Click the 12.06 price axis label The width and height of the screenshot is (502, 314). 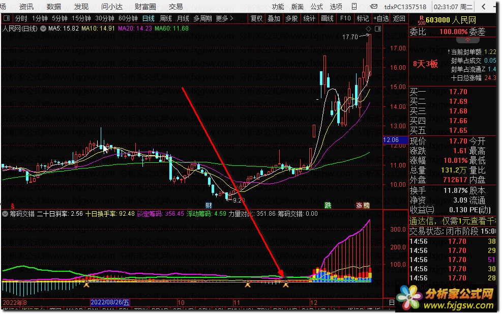pyautogui.click(x=395, y=140)
